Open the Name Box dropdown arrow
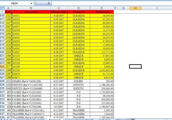 click(x=31, y=3)
